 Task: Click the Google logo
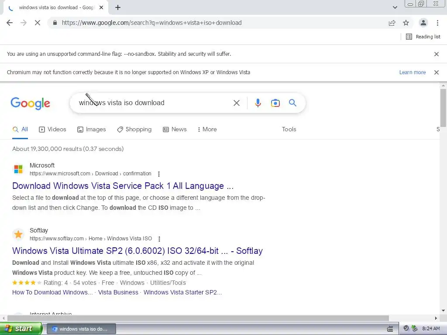tap(30, 103)
